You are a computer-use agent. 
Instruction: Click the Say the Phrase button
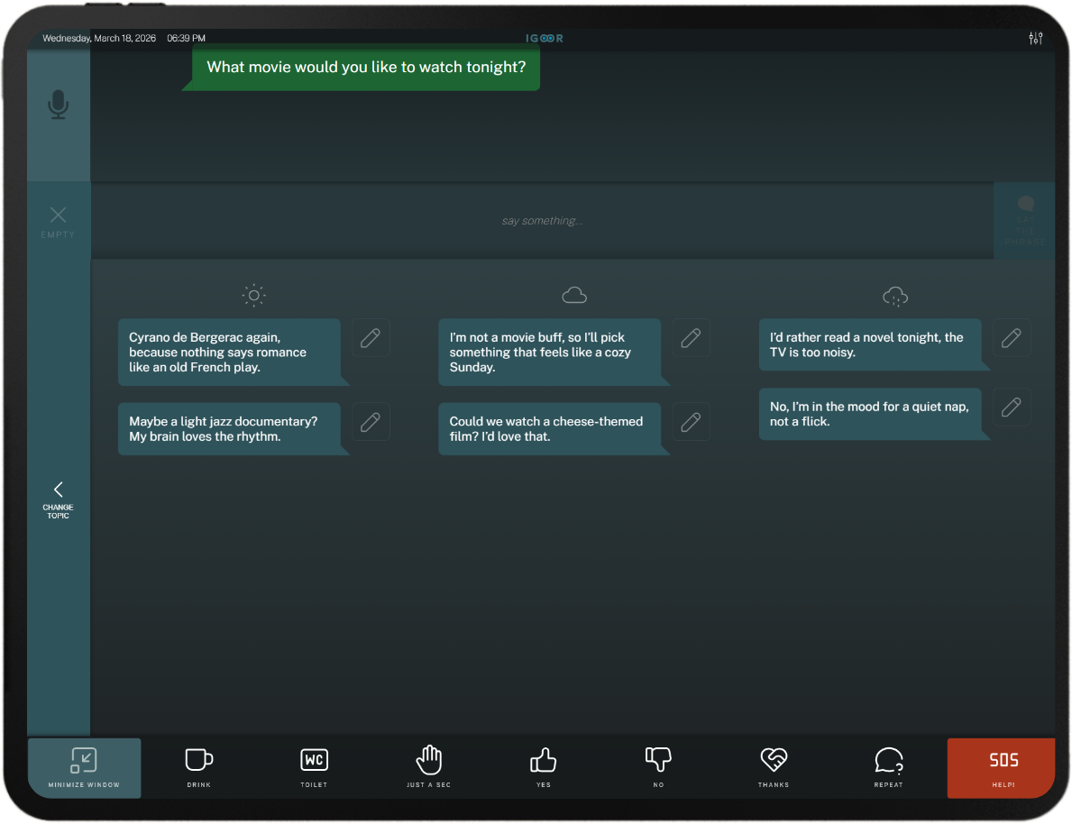coord(1024,221)
